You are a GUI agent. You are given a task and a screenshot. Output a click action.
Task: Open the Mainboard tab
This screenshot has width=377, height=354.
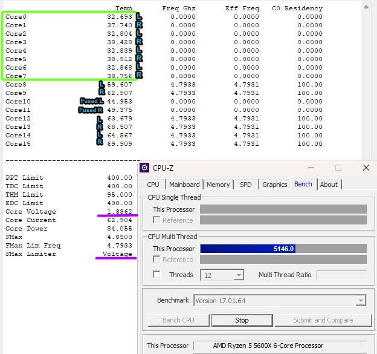tap(184, 185)
